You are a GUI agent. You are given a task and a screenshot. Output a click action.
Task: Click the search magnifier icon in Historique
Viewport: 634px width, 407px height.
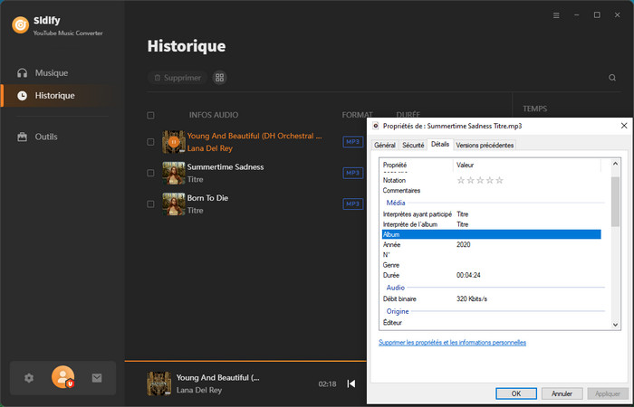[612, 78]
